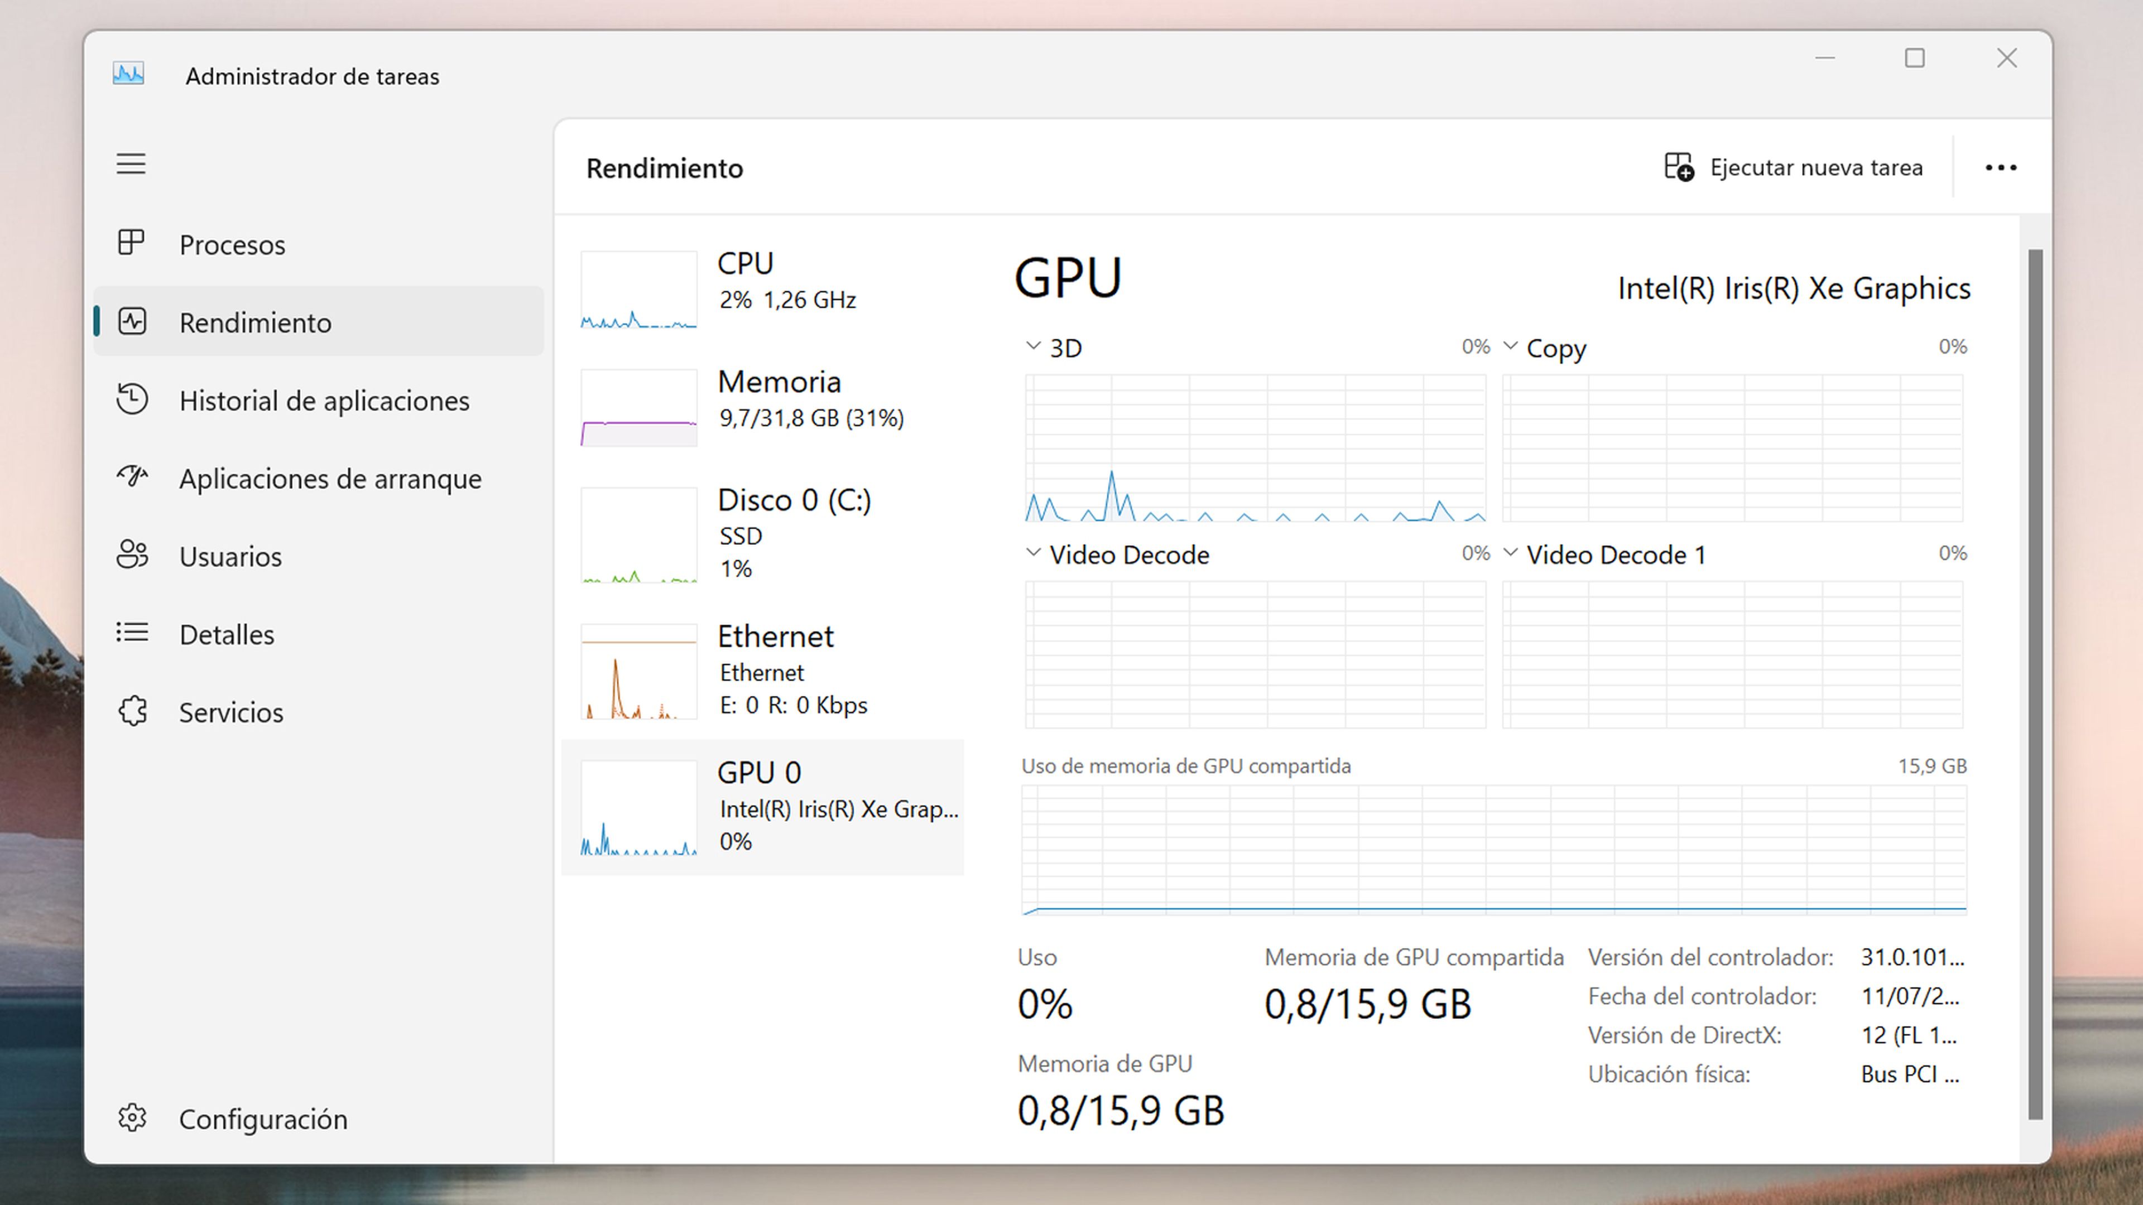Click the Video Decode graph area

click(1255, 654)
